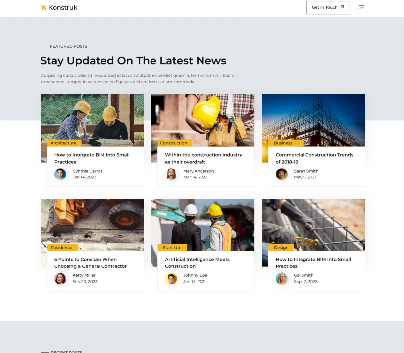The height and width of the screenshot is (353, 404).
Task: Click Sarah Smith's avatar
Action: tap(282, 174)
